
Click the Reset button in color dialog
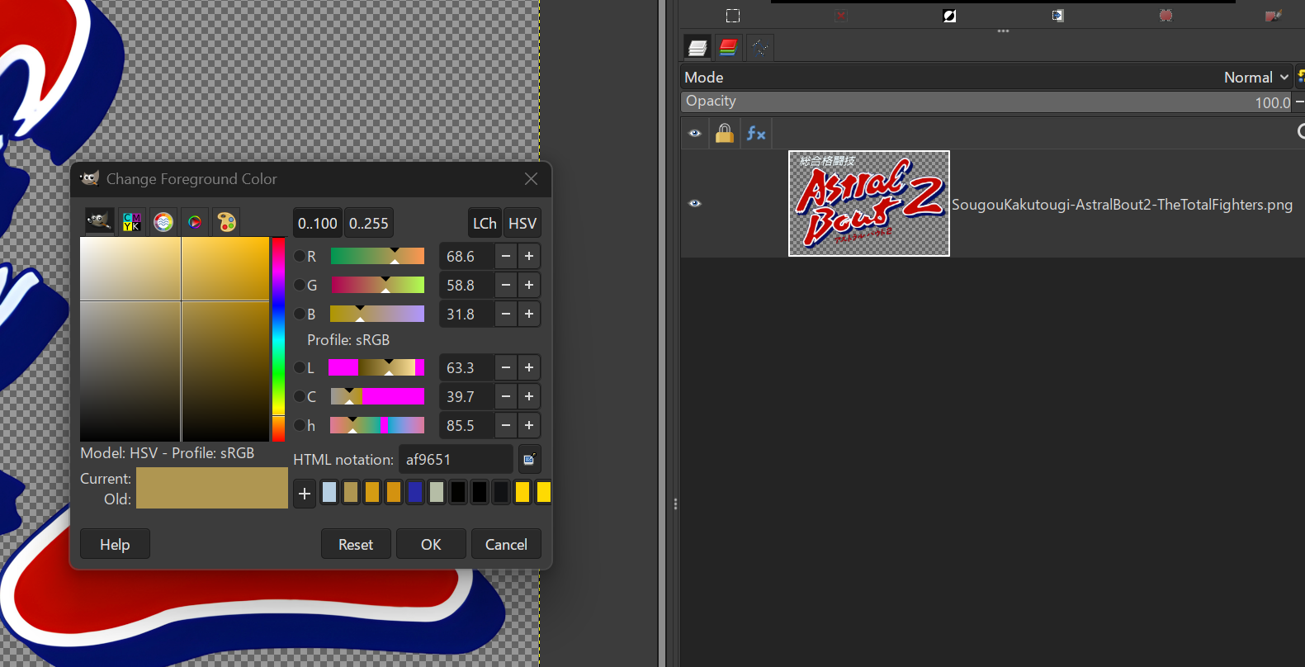(x=356, y=544)
